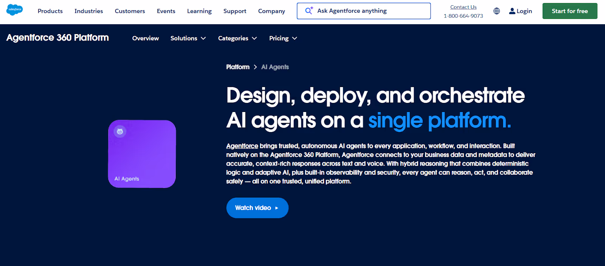This screenshot has height=266, width=605.
Task: Focus the Ask Agentforce anything field
Action: tap(364, 11)
